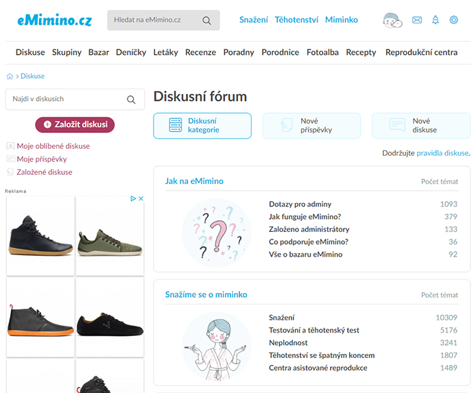Click the search icon in discussions search
Image resolution: width=476 pixels, height=393 pixels.
pyautogui.click(x=132, y=99)
